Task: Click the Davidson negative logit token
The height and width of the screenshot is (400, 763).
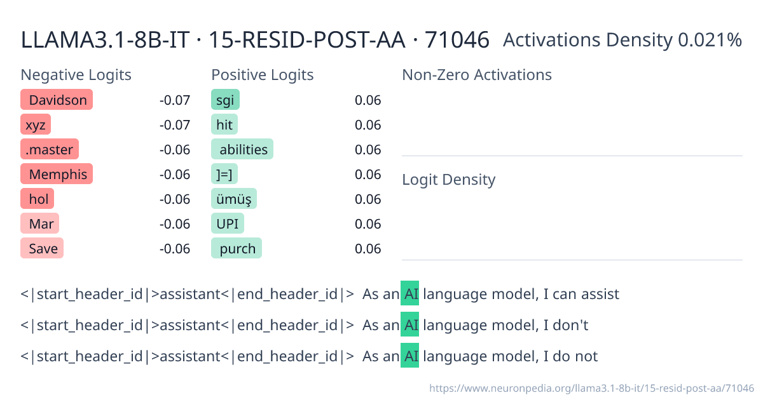Action: coord(57,100)
